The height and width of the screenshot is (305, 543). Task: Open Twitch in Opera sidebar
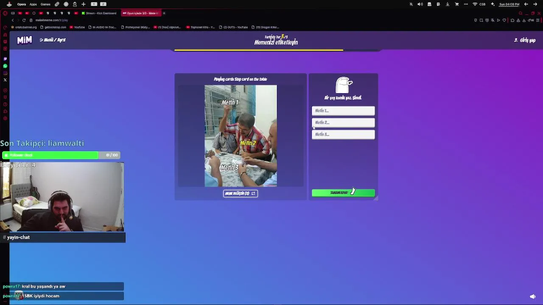point(5,59)
